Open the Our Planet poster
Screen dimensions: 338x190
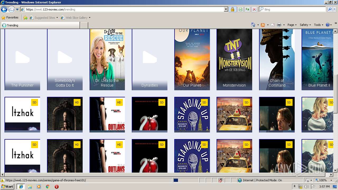pyautogui.click(x=192, y=60)
